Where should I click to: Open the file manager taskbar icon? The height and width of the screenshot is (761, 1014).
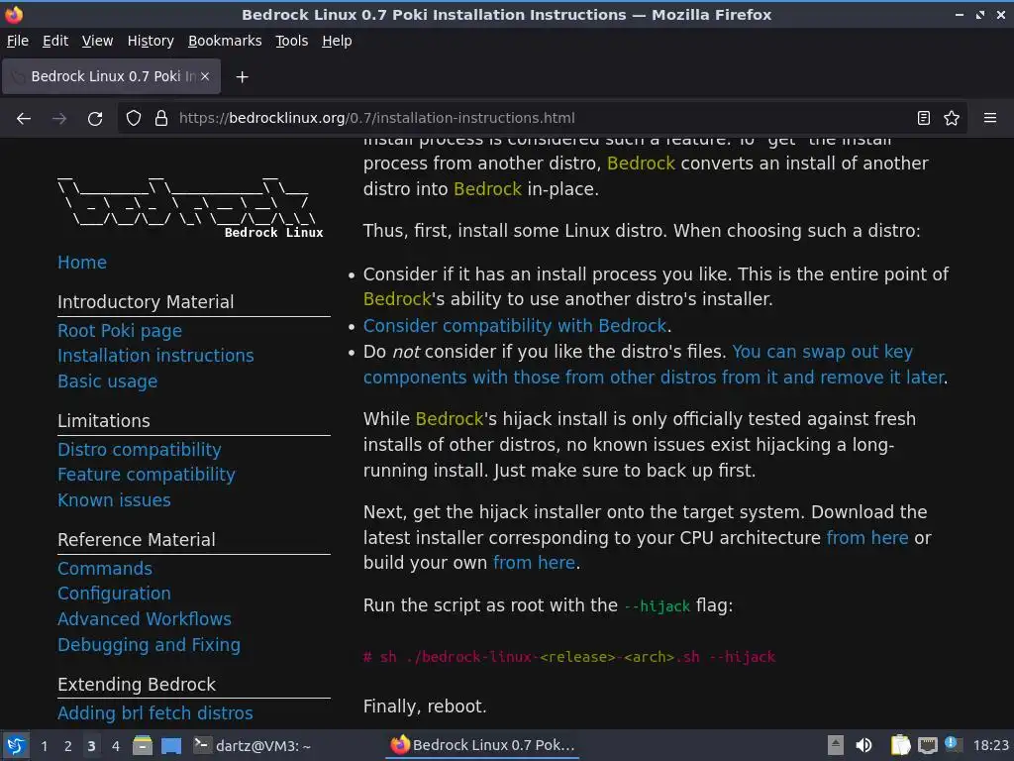click(x=143, y=745)
